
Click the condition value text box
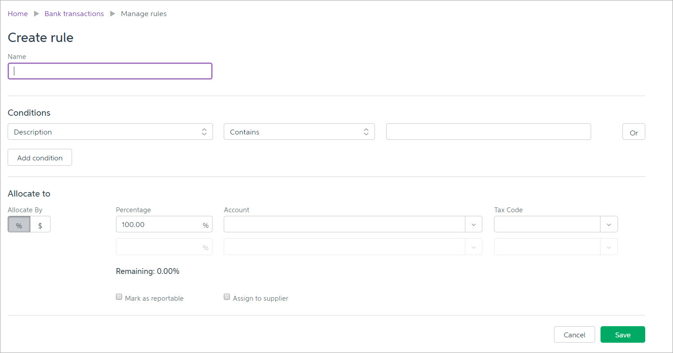point(488,132)
